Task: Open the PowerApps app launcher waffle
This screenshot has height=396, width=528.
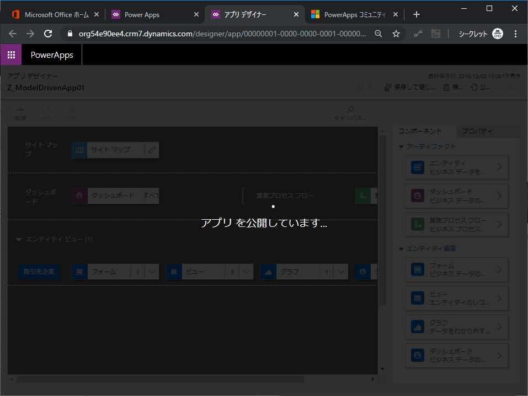Action: (x=11, y=55)
